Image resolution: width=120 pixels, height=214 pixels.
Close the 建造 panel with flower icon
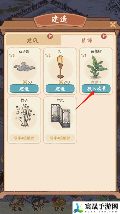coord(113,25)
